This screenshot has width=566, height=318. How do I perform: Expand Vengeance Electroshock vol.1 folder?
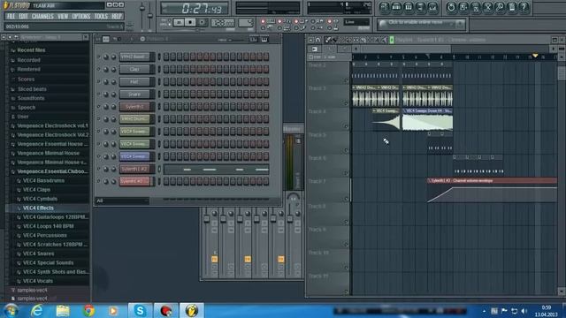[52, 125]
